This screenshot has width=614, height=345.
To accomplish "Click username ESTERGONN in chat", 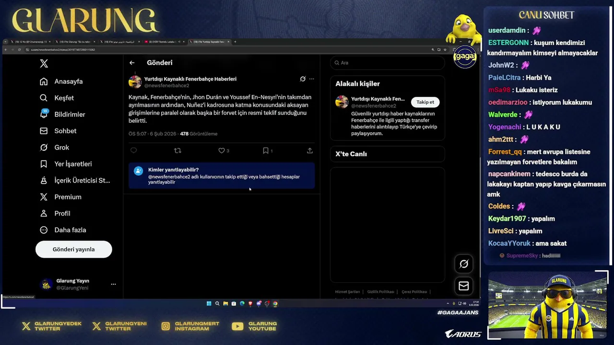I will (508, 43).
